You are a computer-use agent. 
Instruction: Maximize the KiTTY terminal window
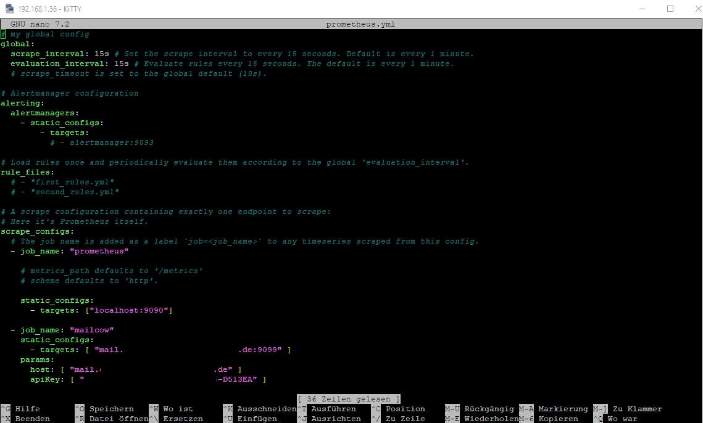(670, 9)
